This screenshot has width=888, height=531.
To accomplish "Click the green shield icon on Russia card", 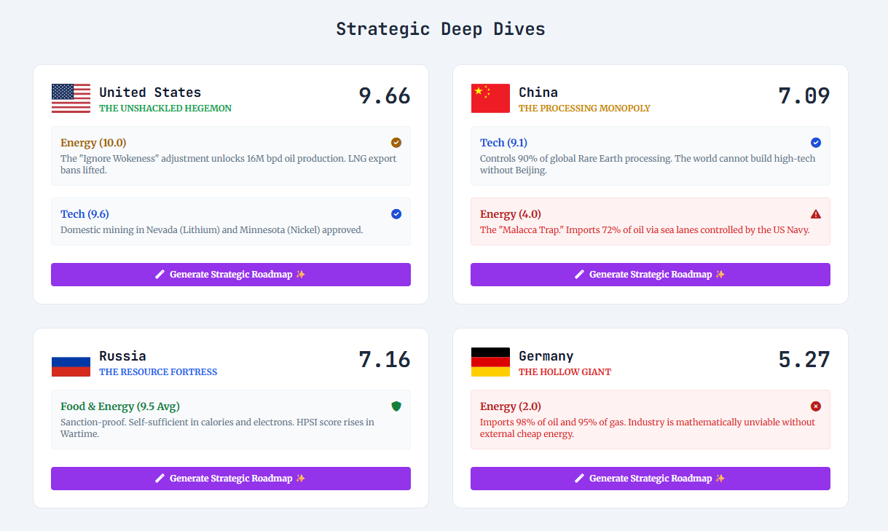I will (x=396, y=406).
